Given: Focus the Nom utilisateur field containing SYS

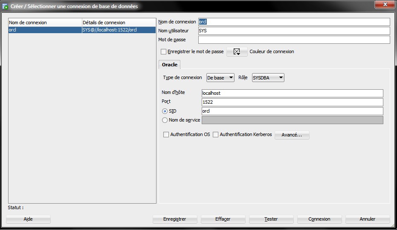Looking at the screenshot, I should pyautogui.click(x=294, y=31).
